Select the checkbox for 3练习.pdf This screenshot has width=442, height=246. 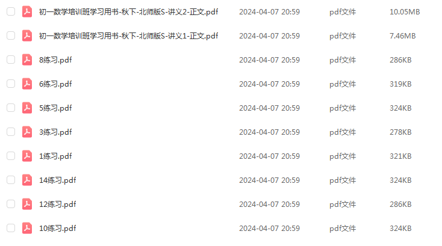(11, 132)
